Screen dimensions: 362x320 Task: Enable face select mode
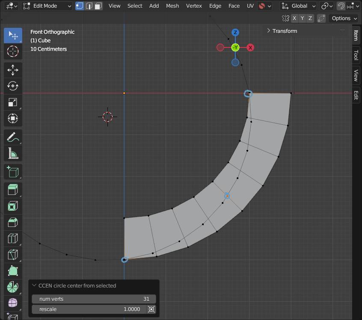pyautogui.click(x=98, y=6)
